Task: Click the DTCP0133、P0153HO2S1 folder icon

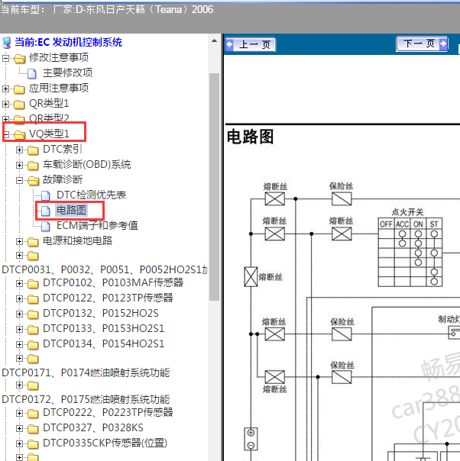Action: point(33,330)
